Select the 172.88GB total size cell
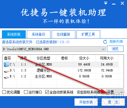This screenshot has height=108, width=127. click(x=84, y=70)
